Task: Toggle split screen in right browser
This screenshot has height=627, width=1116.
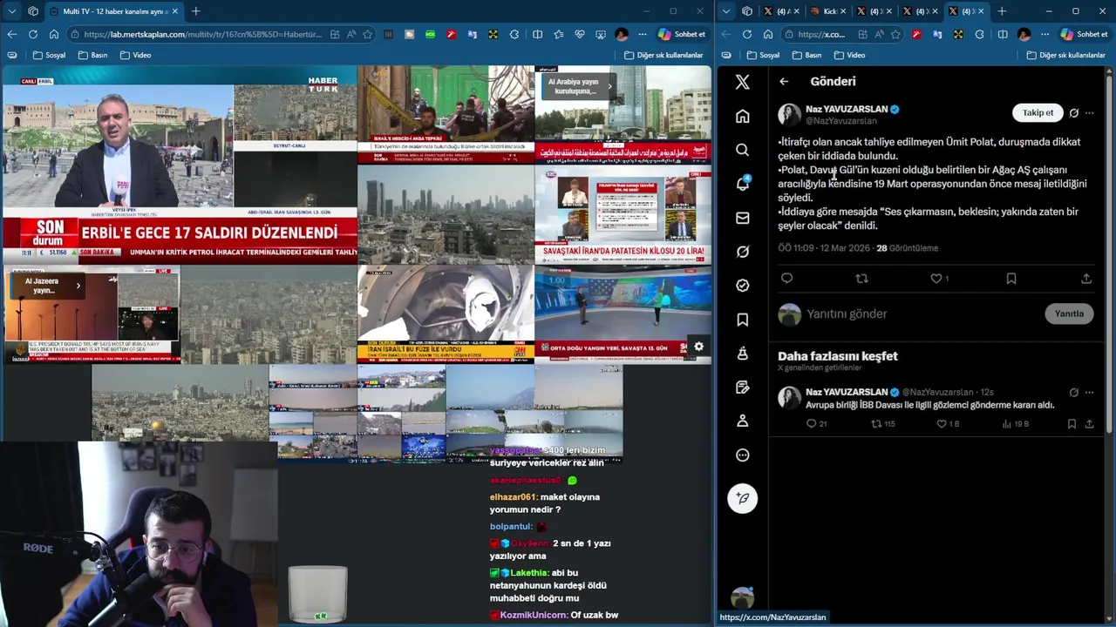Action: (x=1003, y=34)
